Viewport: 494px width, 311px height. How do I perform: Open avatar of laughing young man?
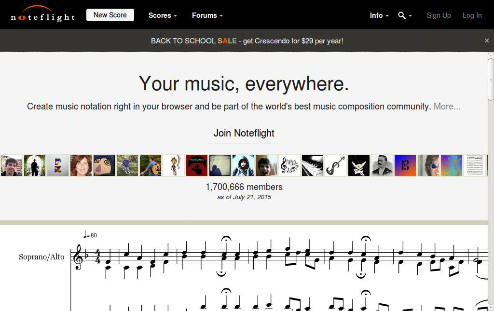pos(266,165)
